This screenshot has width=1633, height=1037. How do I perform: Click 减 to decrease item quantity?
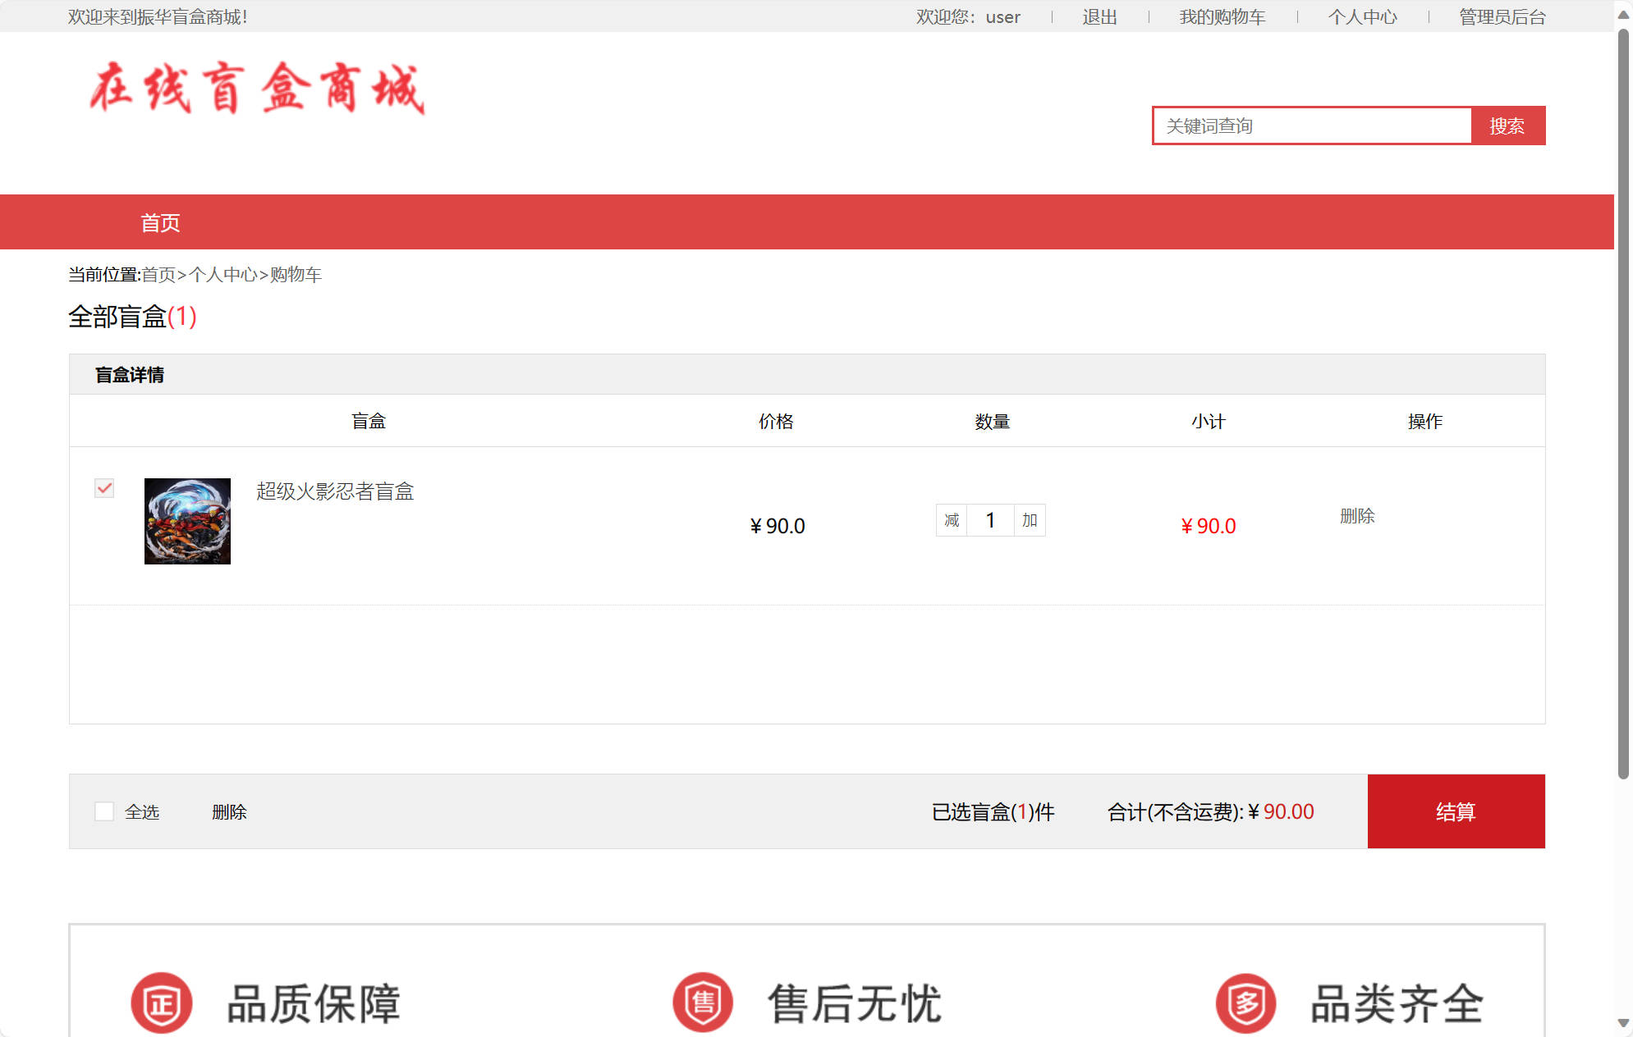(x=951, y=520)
